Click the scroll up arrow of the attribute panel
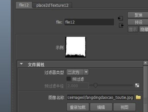The height and width of the screenshot is (112, 148). 145,63
